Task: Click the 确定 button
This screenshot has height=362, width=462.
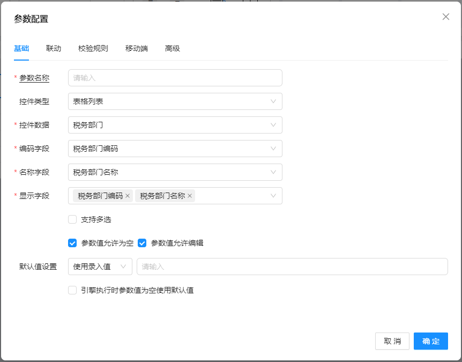Action: coord(430,341)
